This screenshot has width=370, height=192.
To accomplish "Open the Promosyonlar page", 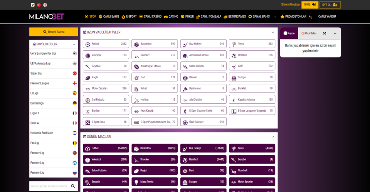I will tap(293, 17).
